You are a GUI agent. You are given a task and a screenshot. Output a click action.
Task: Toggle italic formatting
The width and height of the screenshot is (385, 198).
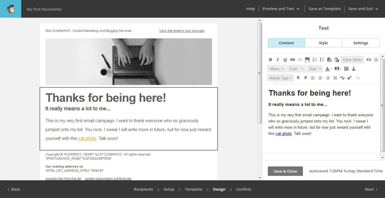point(278,60)
